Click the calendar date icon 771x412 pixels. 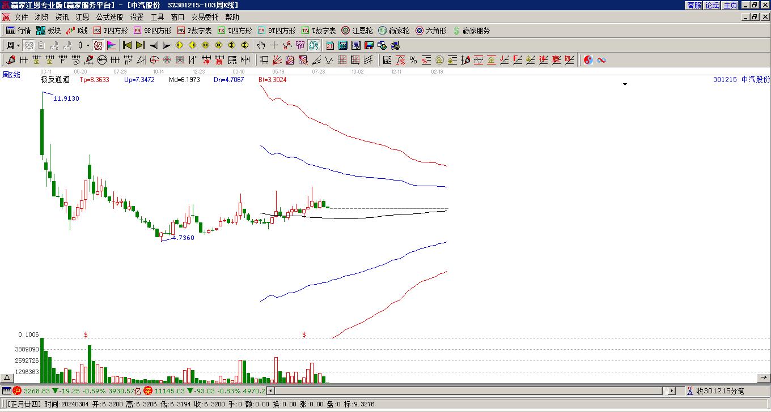click(329, 45)
